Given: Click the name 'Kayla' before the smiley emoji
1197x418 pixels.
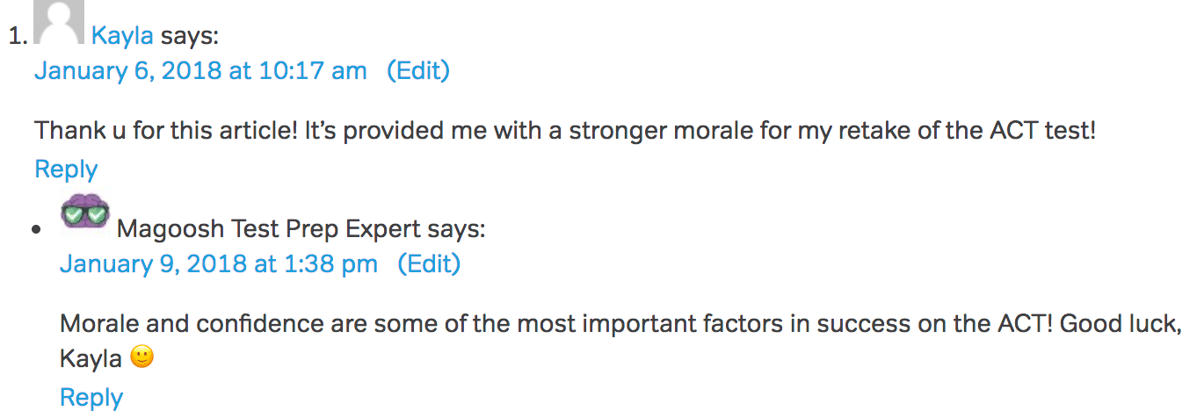Looking at the screenshot, I should (91, 359).
